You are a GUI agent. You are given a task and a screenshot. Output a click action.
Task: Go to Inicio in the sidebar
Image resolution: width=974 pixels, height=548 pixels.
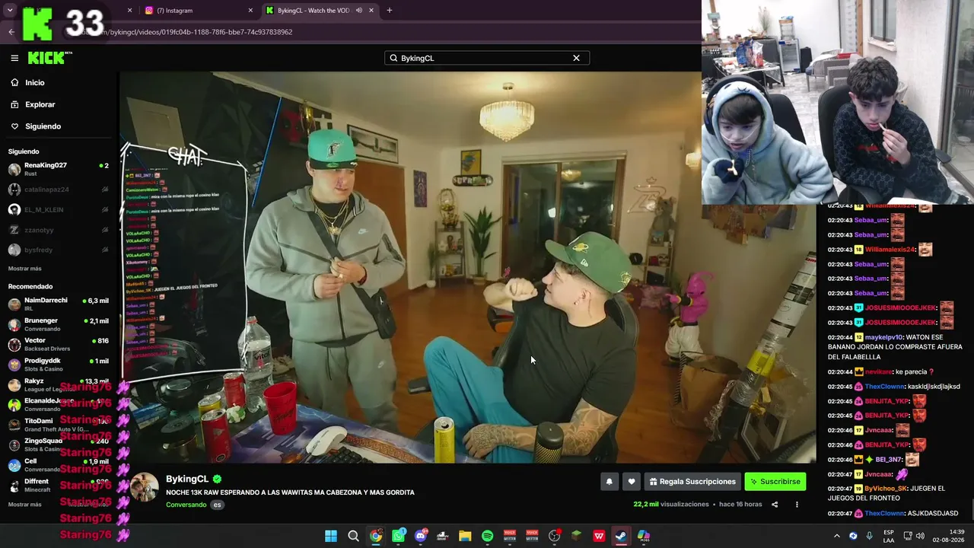35,82
